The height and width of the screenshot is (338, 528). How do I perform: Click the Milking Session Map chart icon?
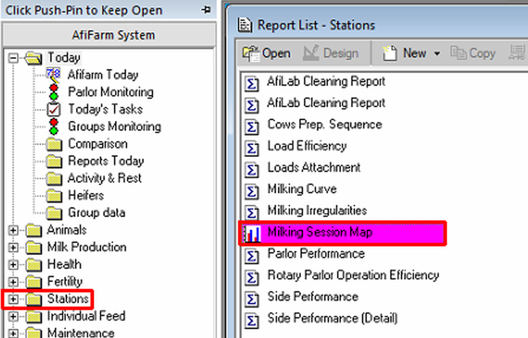(252, 233)
